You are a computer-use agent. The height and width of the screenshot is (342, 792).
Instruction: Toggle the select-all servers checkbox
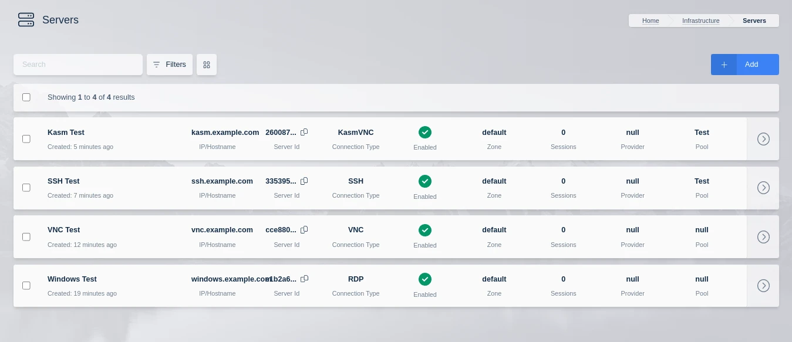(x=26, y=97)
